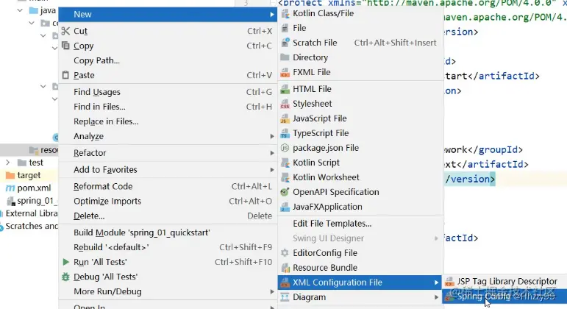
Task: Click the package.json File icon
Action: point(285,148)
